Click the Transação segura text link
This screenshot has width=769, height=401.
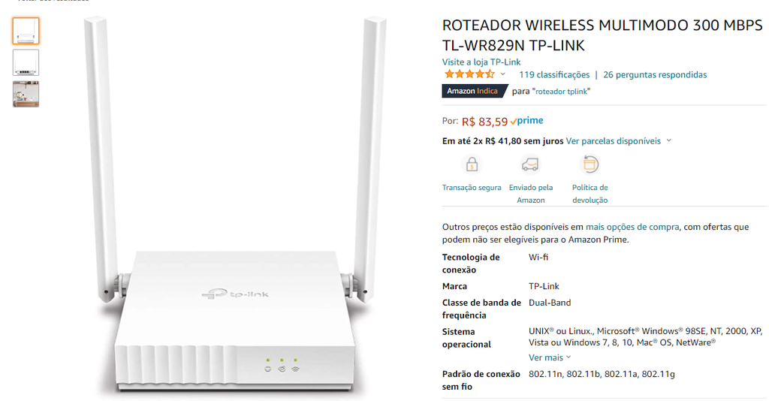click(472, 187)
